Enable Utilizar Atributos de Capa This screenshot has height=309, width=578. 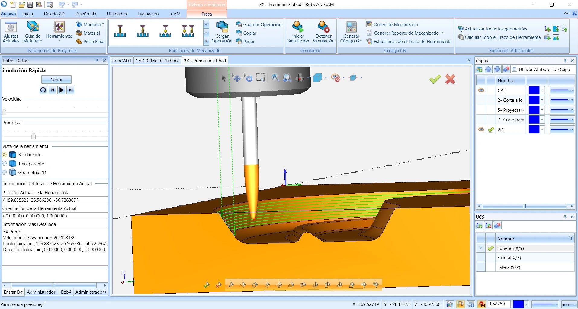(x=515, y=69)
